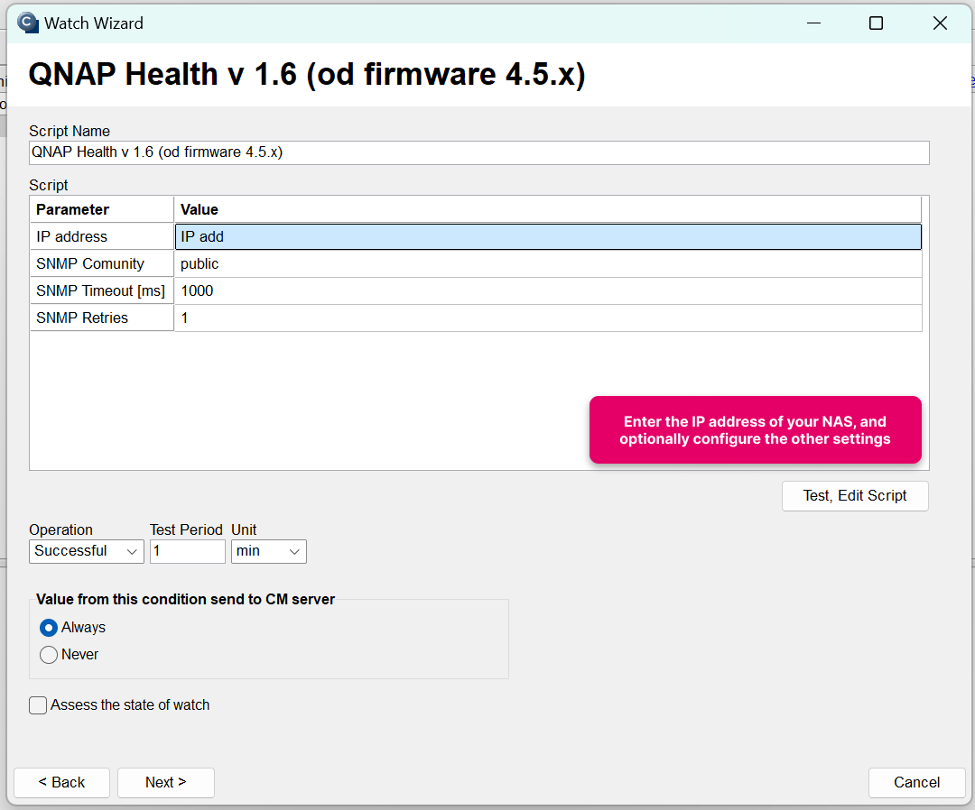Close the Watch Wizard window
Image resolution: width=975 pixels, height=810 pixels.
coord(940,23)
